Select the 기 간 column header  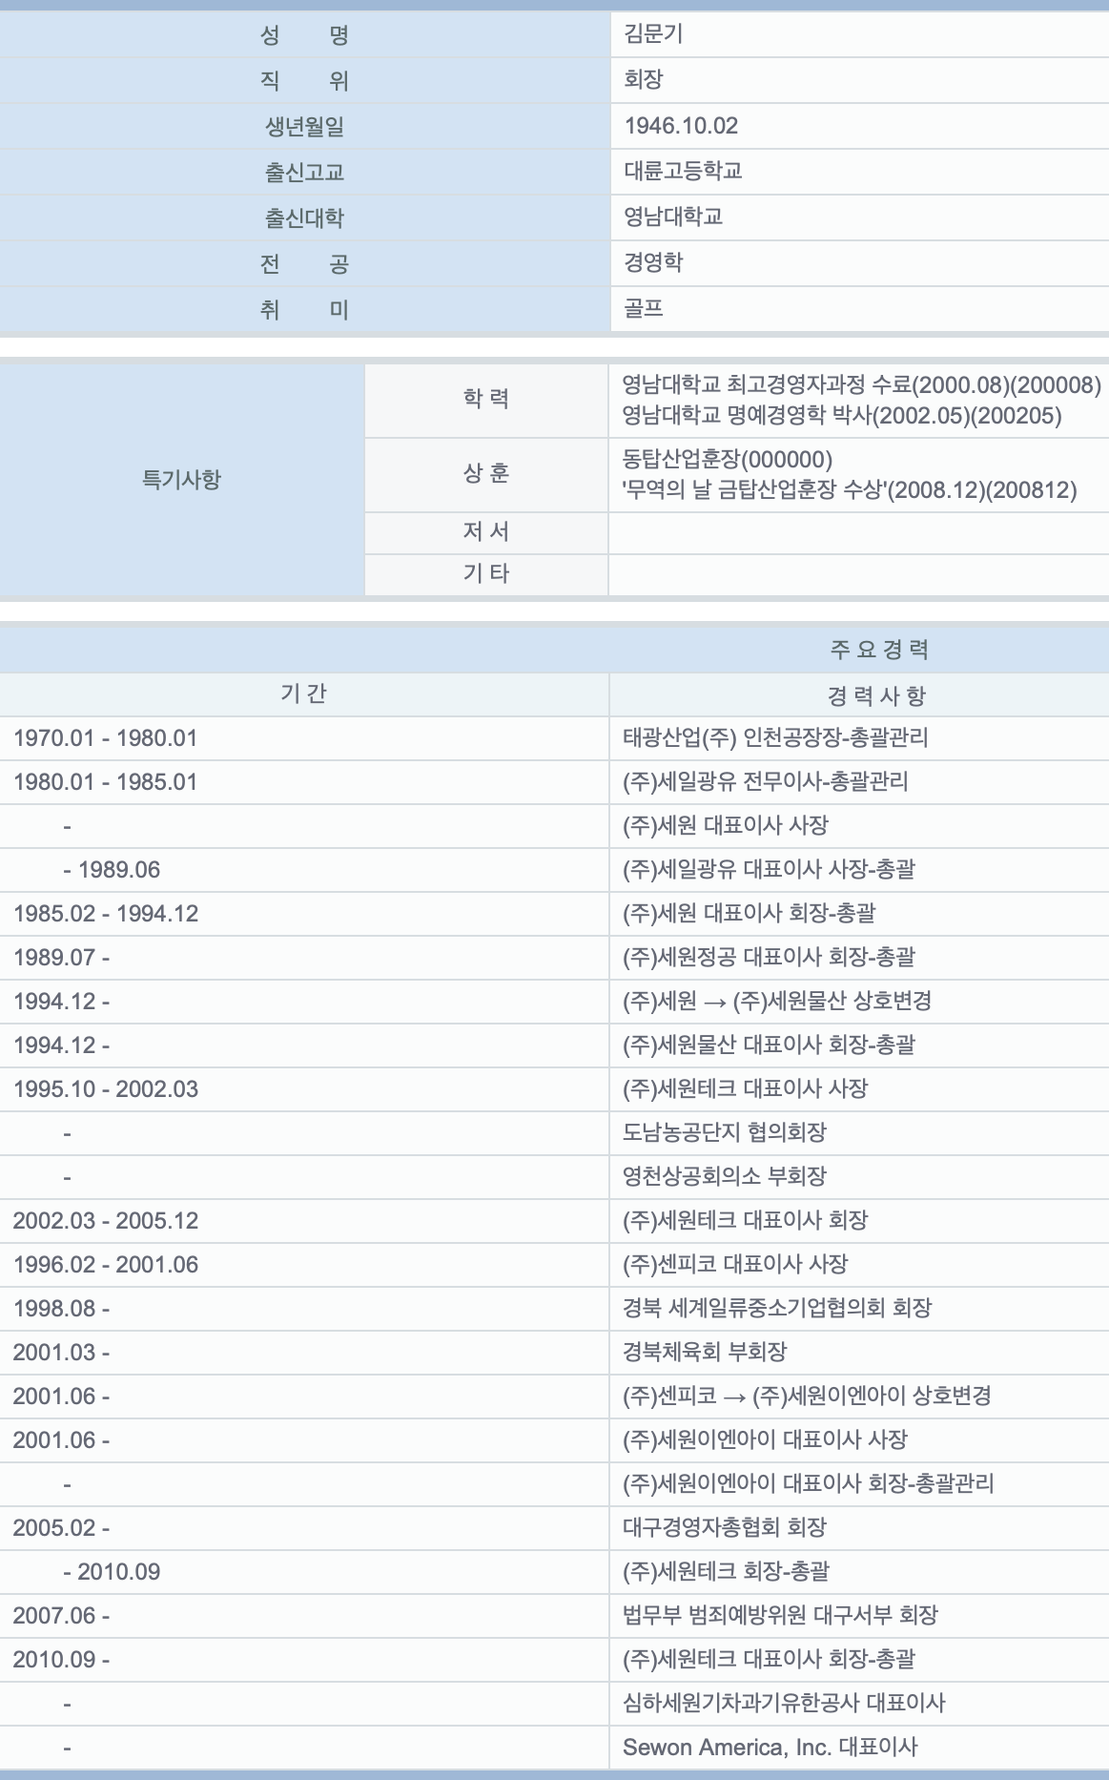pyautogui.click(x=304, y=693)
